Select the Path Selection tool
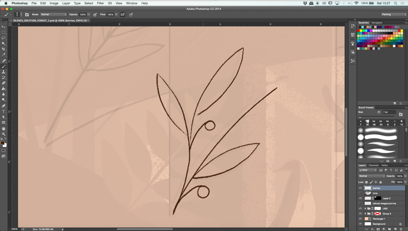 click(3, 117)
